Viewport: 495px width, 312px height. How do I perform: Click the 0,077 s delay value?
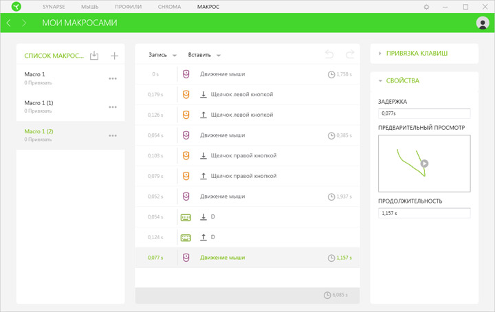point(155,258)
